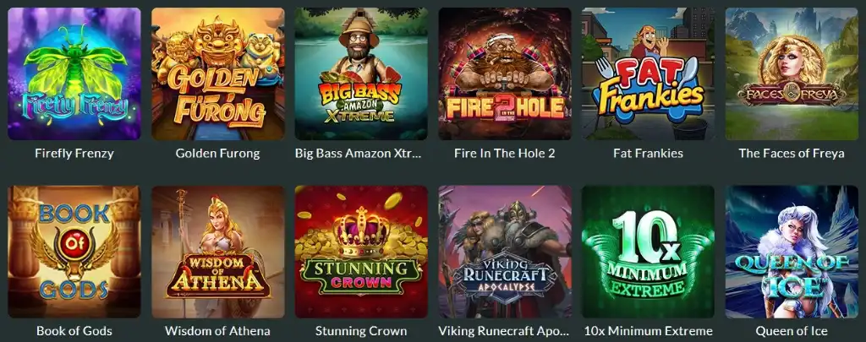Launch Golden Furong slot tile

(x=217, y=74)
